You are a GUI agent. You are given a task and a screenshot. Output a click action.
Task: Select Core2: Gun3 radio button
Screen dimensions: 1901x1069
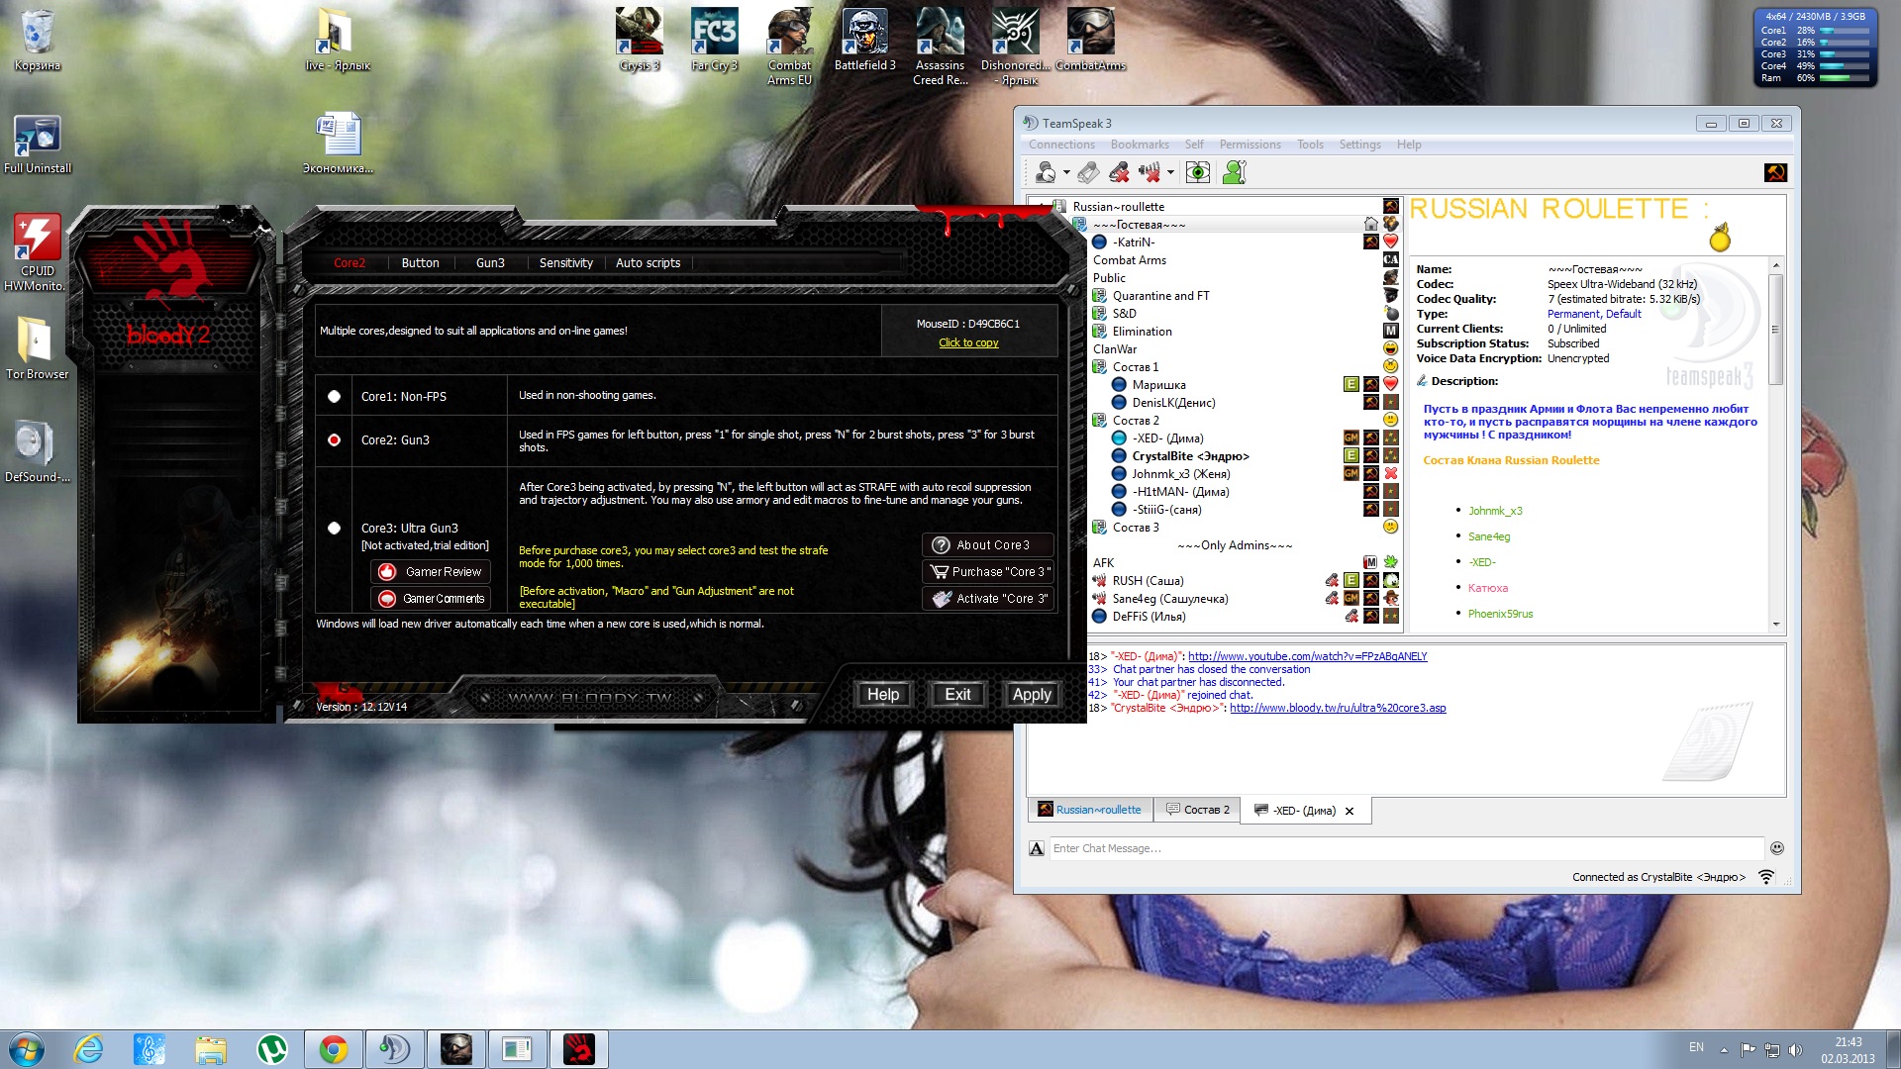[x=335, y=440]
